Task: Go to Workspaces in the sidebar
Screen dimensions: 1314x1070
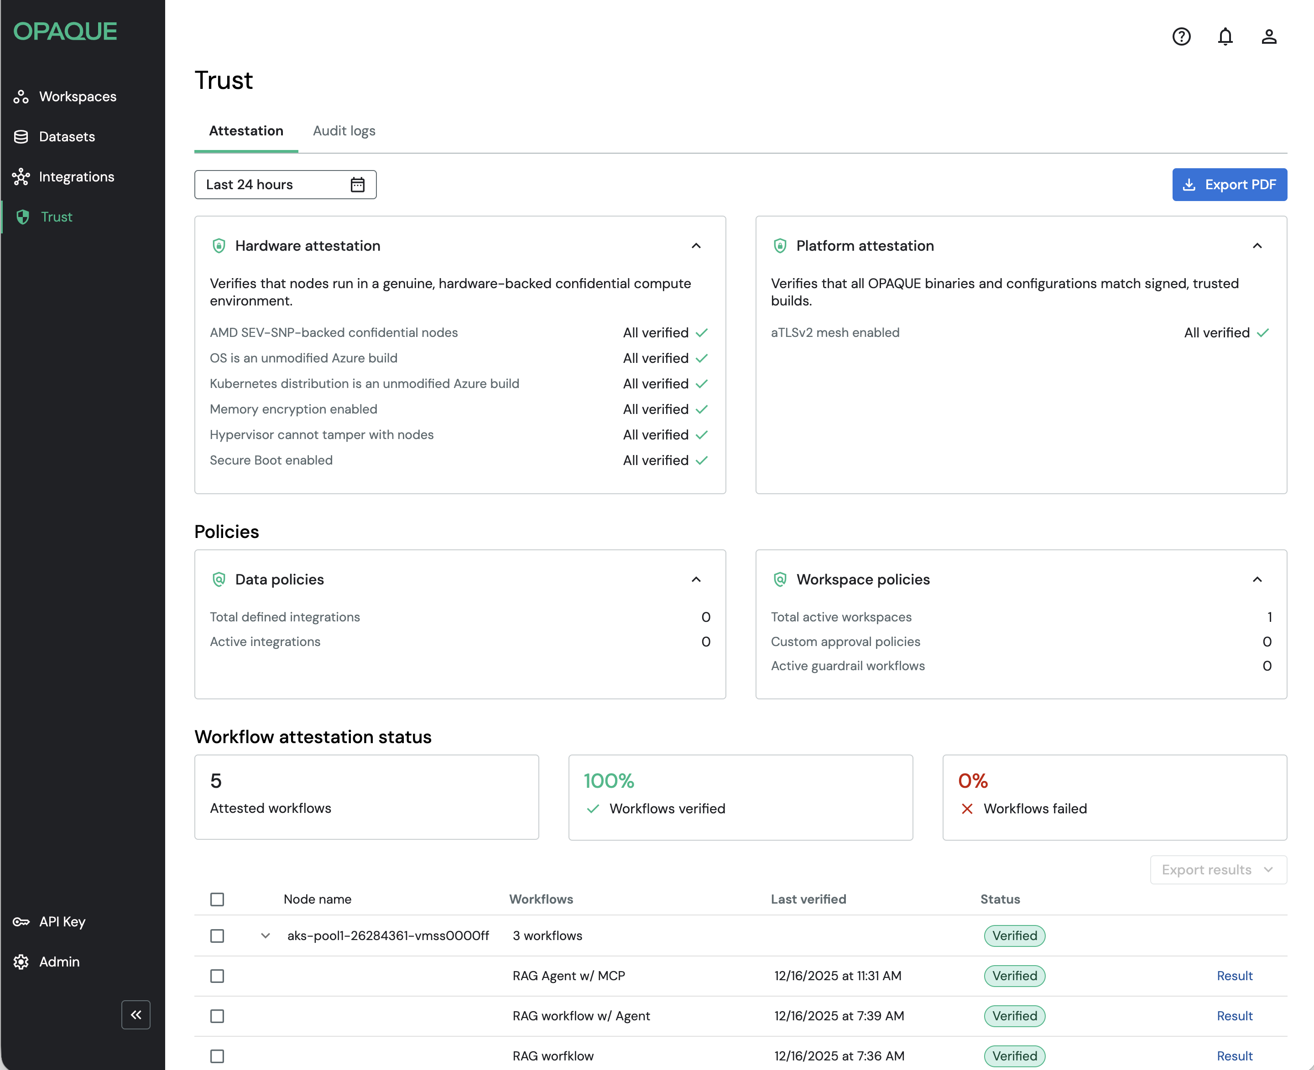Action: pos(77,97)
